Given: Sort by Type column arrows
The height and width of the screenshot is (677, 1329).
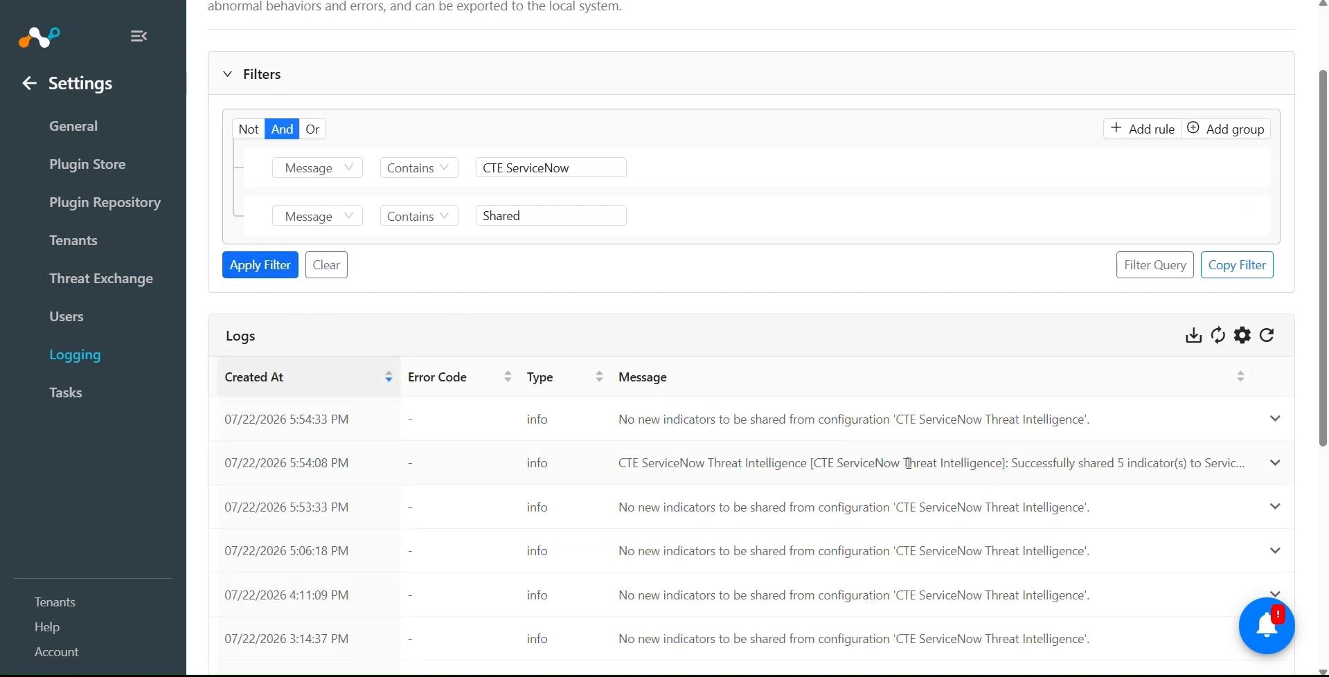Looking at the screenshot, I should pyautogui.click(x=600, y=377).
